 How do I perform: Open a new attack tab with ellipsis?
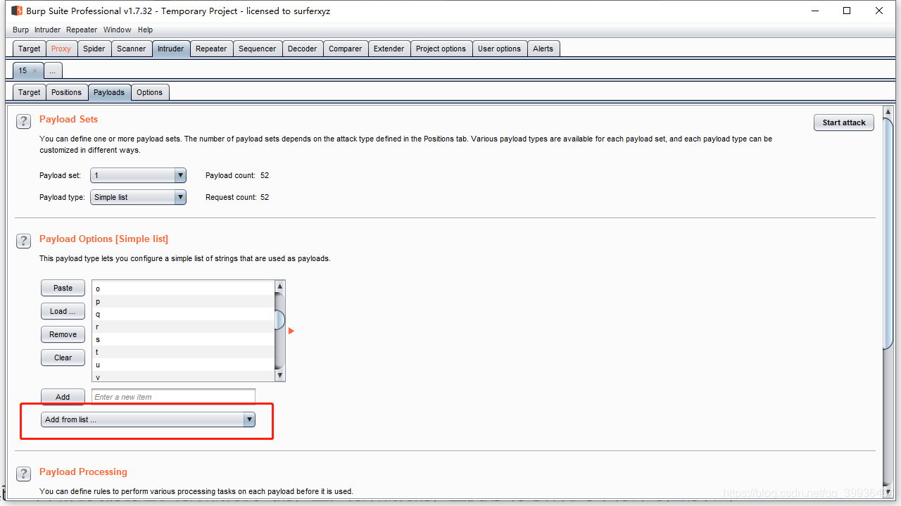tap(53, 70)
